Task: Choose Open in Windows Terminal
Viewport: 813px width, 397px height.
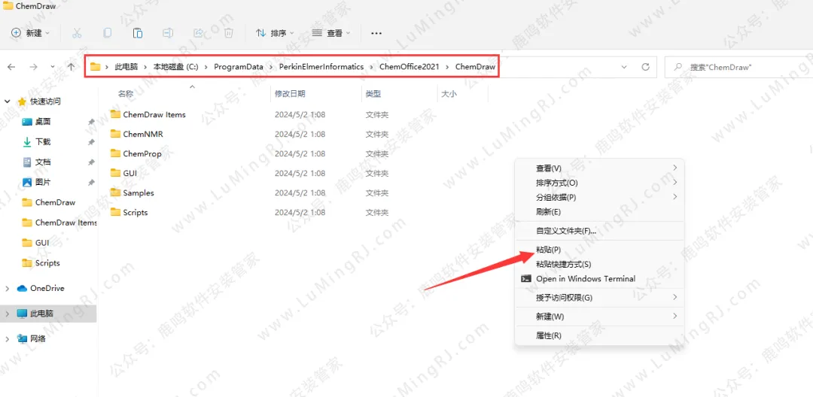Action: click(x=599, y=278)
